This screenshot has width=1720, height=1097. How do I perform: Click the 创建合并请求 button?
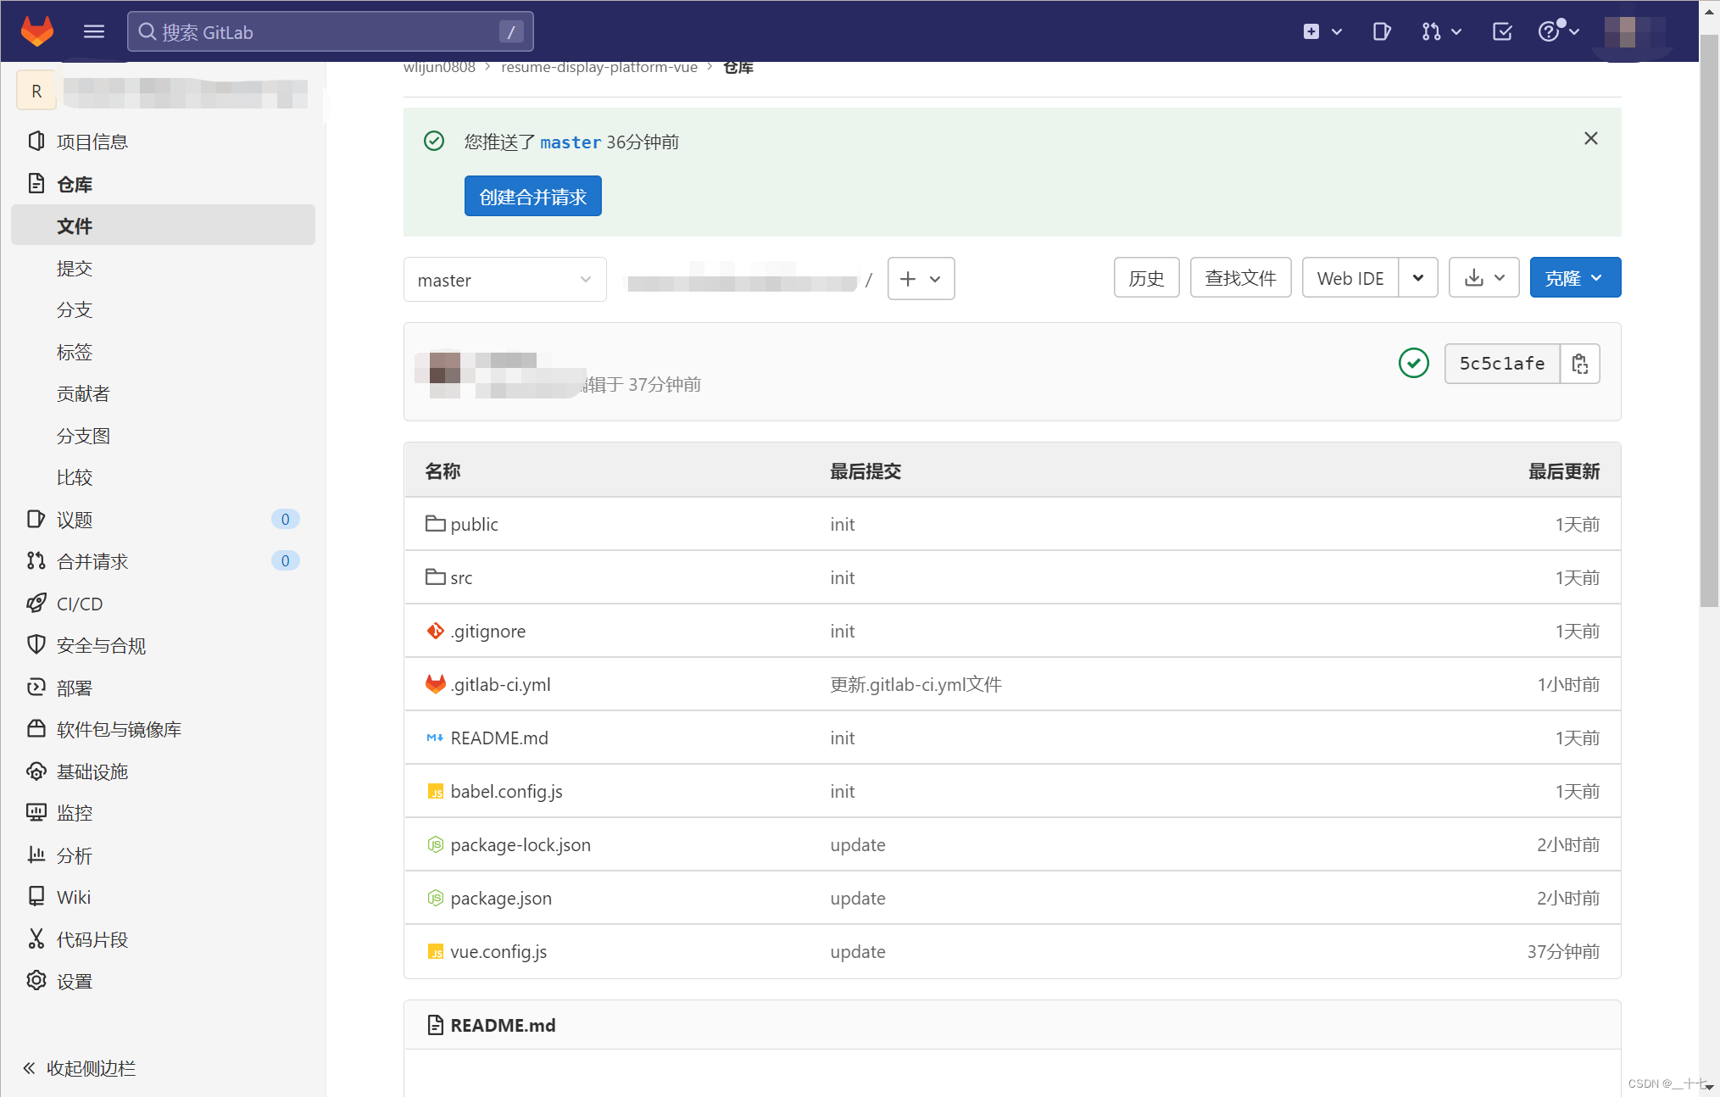[532, 197]
